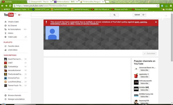
Task: Open Chrome menu hamburger icon
Action: click(x=171, y=6)
